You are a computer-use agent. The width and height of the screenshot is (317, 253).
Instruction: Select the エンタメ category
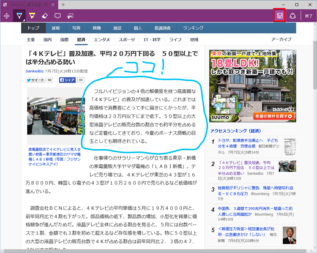point(102,40)
